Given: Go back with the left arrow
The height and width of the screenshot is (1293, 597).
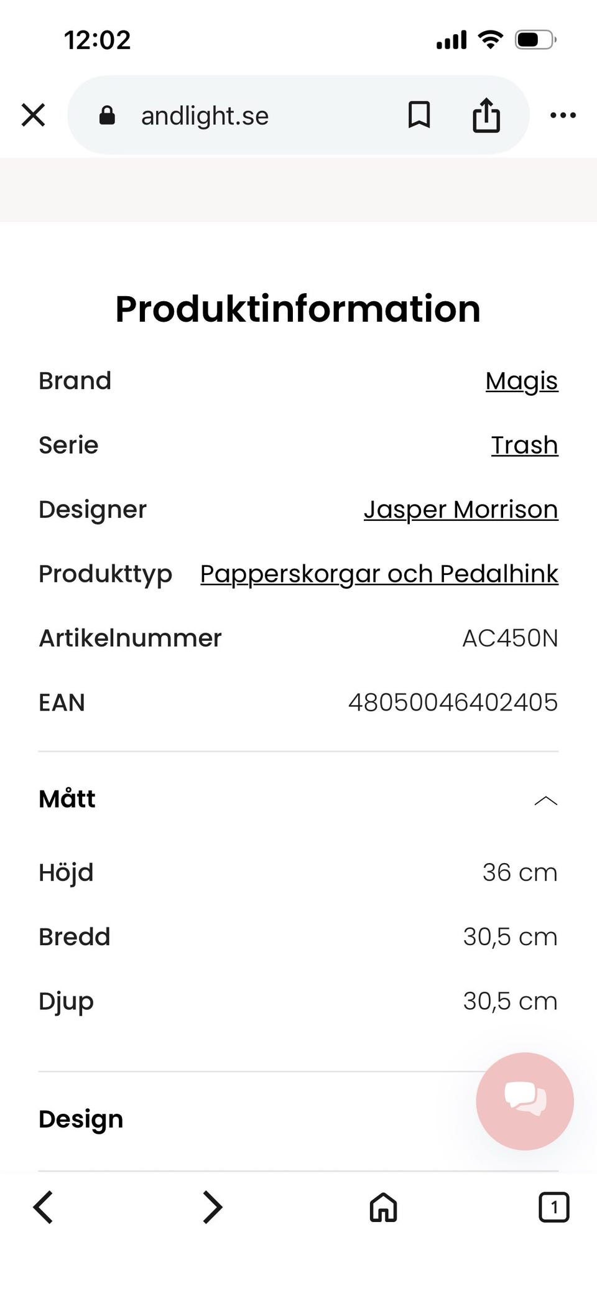Looking at the screenshot, I should pos(43,1207).
